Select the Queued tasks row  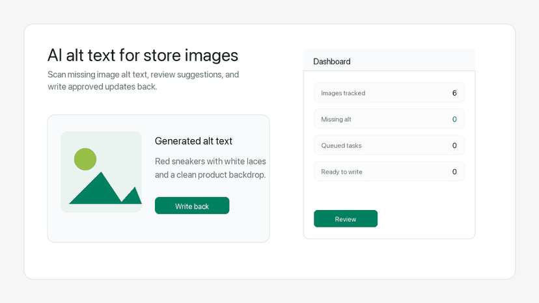click(x=389, y=145)
